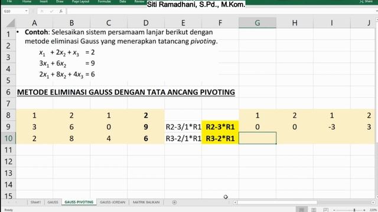The width and height of the screenshot is (378, 212).
Task: Add a new sheet with plus icon
Action: point(174,203)
